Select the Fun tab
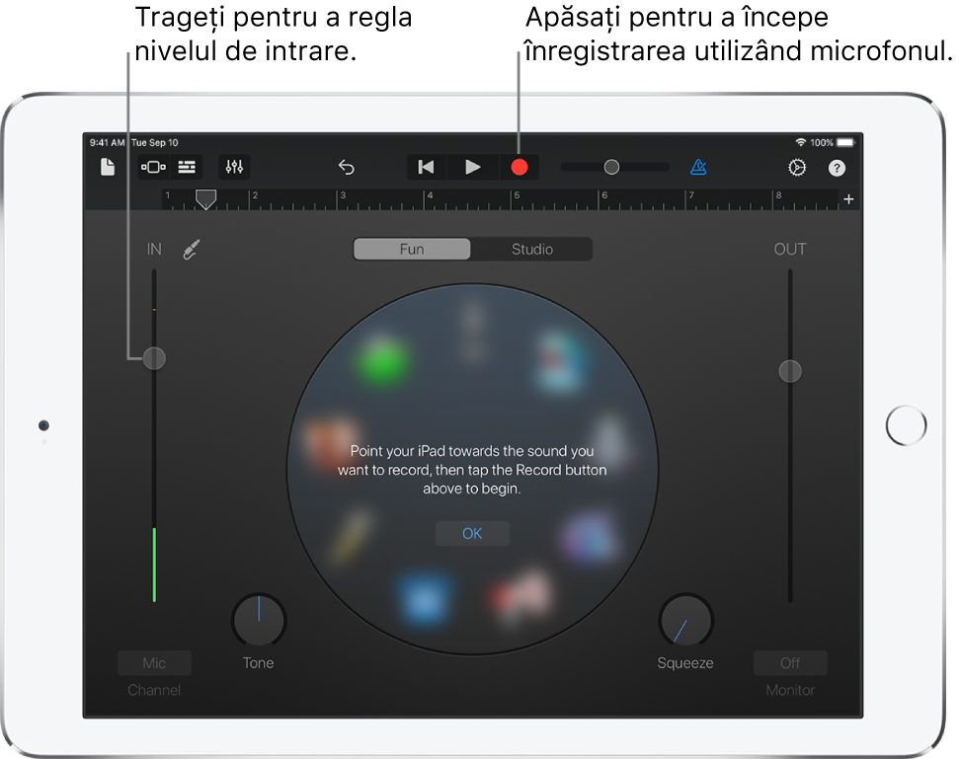The width and height of the screenshot is (959, 759). (412, 249)
